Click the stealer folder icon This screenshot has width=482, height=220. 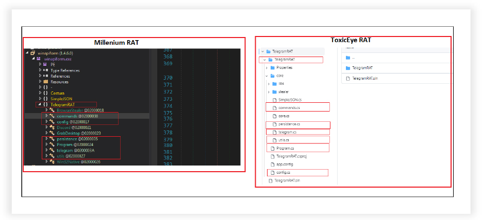pos(274,92)
